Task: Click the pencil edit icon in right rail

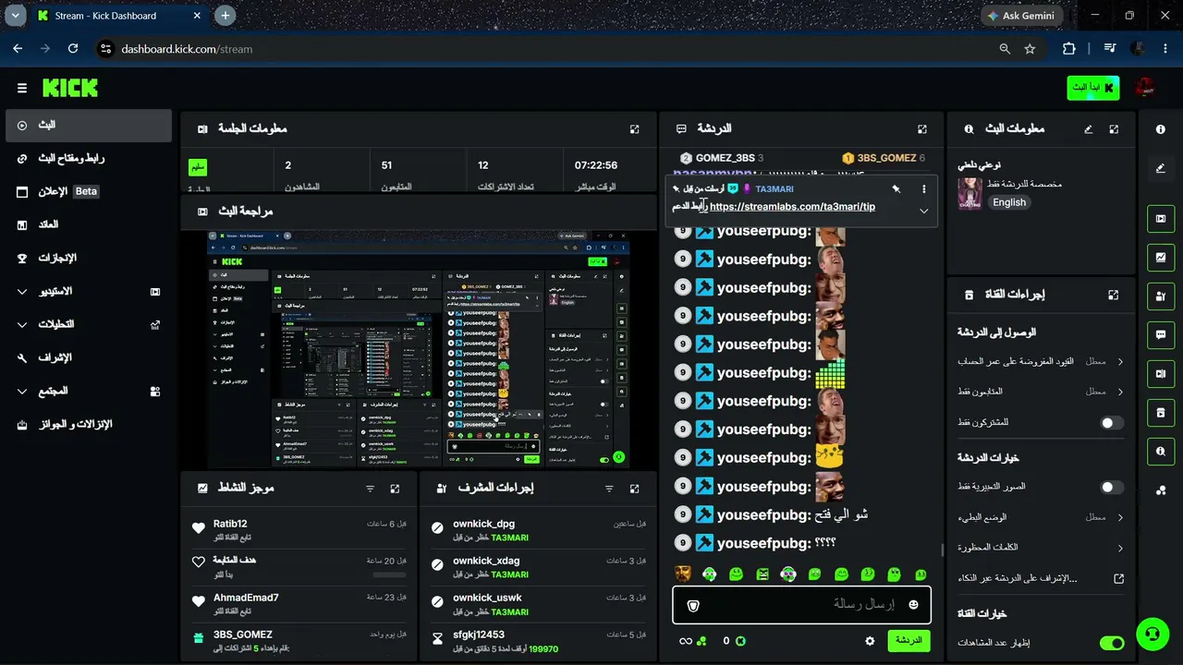Action: click(x=1161, y=168)
